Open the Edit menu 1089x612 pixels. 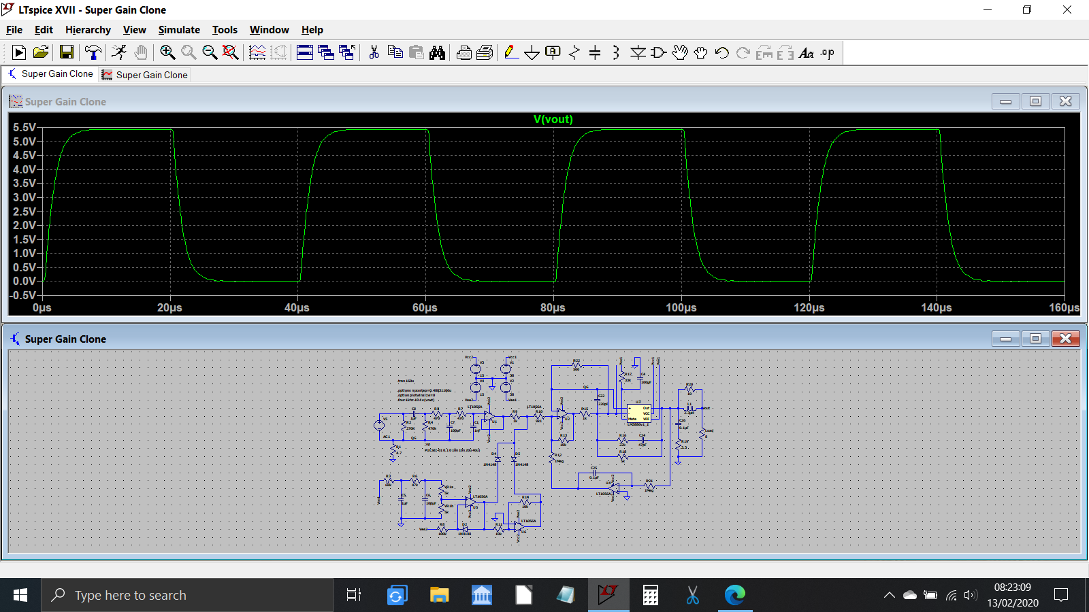coord(44,30)
